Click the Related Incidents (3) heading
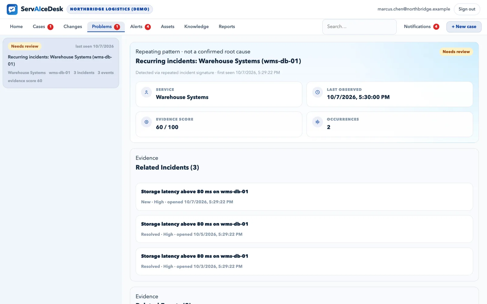Screen dimensions: 487x304 pyautogui.click(x=167, y=168)
